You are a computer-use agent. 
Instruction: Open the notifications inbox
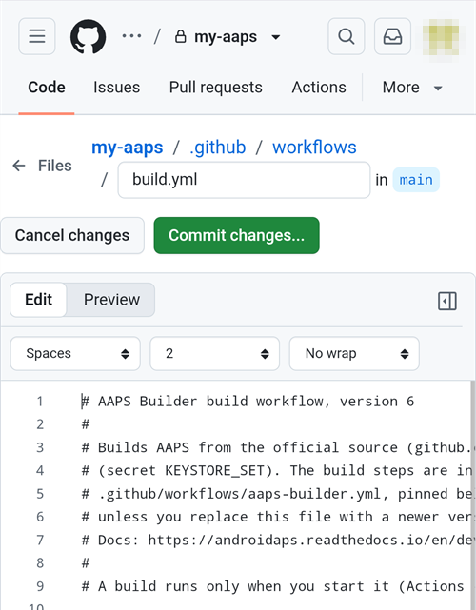point(392,36)
